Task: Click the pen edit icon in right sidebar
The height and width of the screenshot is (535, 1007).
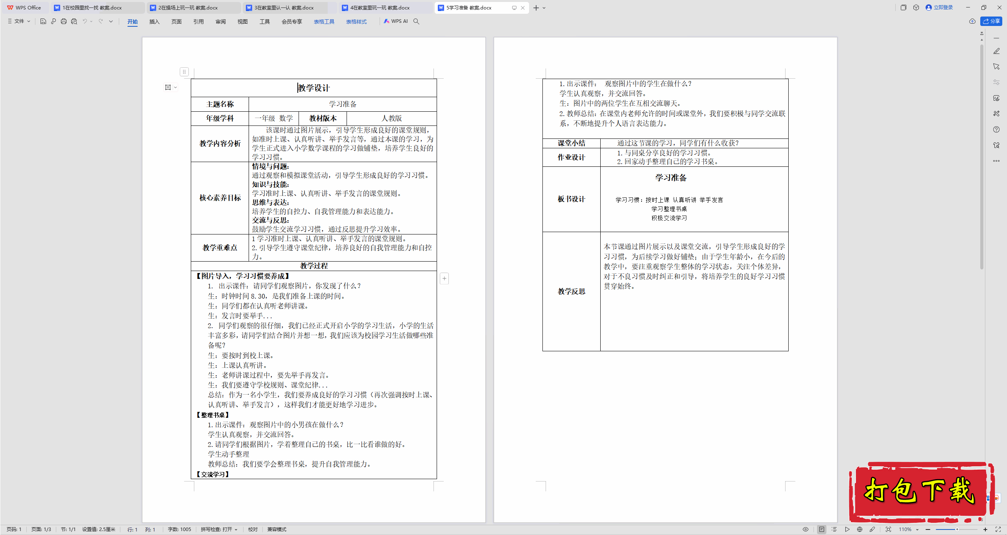Action: tap(996, 51)
